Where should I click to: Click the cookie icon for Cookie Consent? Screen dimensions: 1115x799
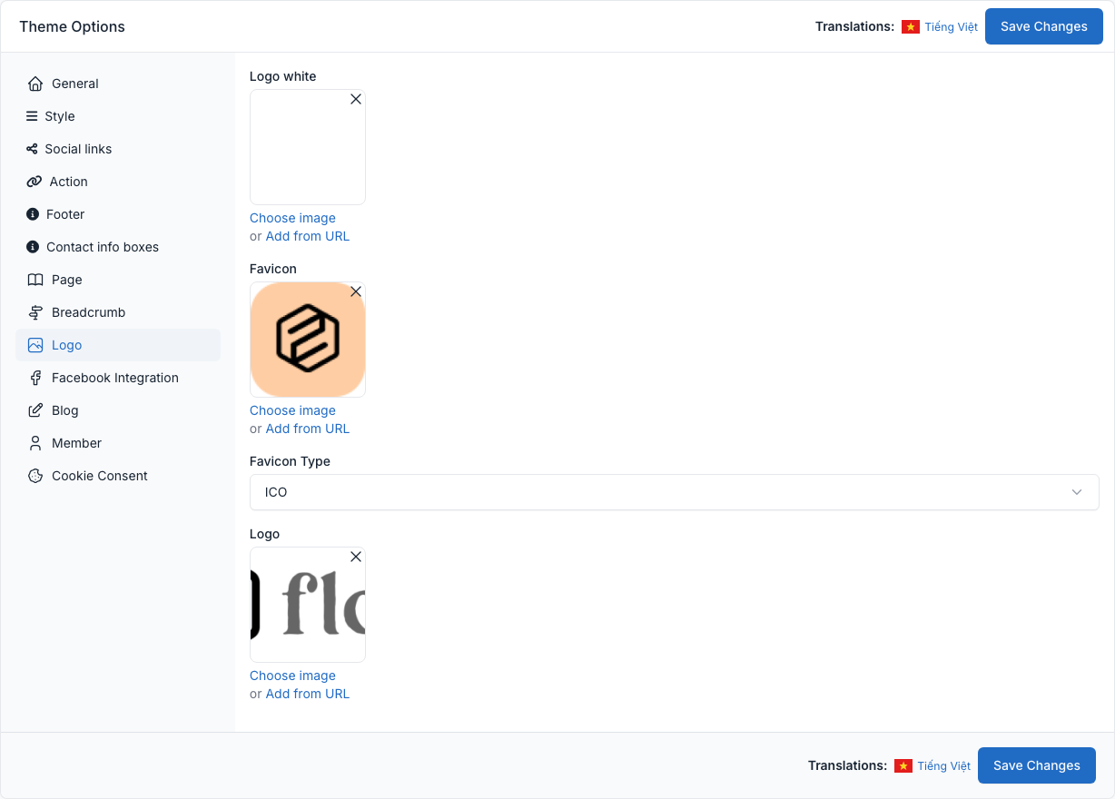(35, 476)
